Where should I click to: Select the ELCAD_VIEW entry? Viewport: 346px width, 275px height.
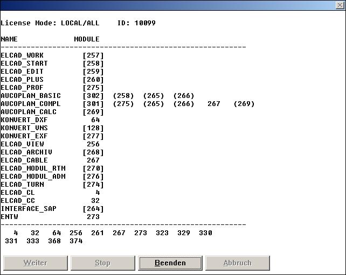(x=22, y=144)
